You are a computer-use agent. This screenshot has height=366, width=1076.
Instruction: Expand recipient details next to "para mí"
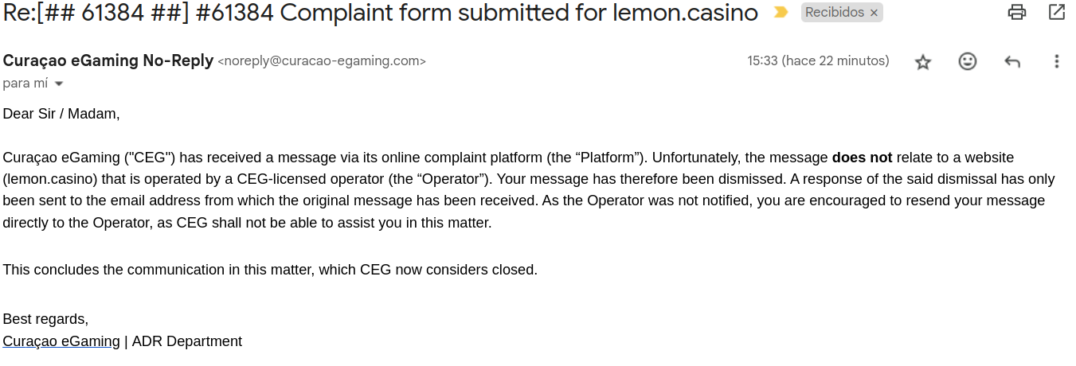tap(59, 84)
